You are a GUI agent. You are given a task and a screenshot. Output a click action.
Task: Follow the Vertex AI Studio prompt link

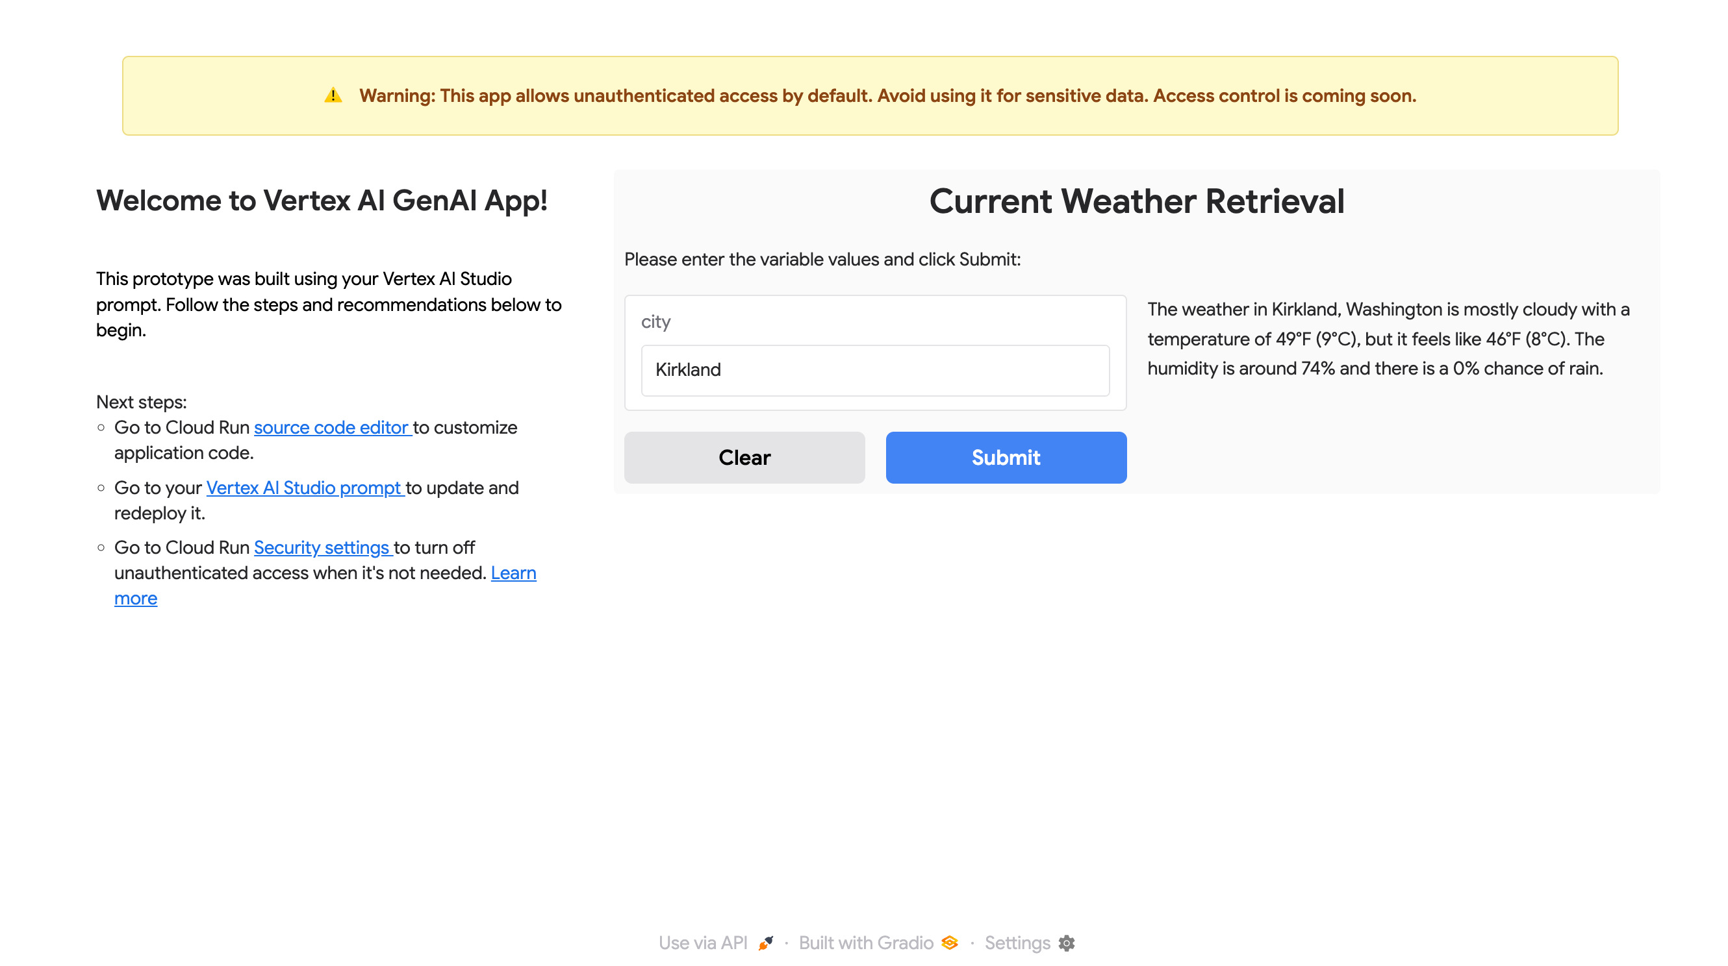tap(304, 488)
